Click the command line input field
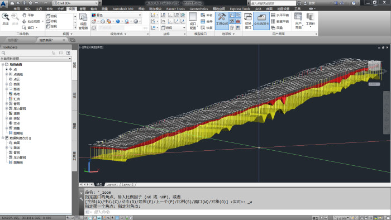This screenshot has height=220, width=391. (x=237, y=212)
